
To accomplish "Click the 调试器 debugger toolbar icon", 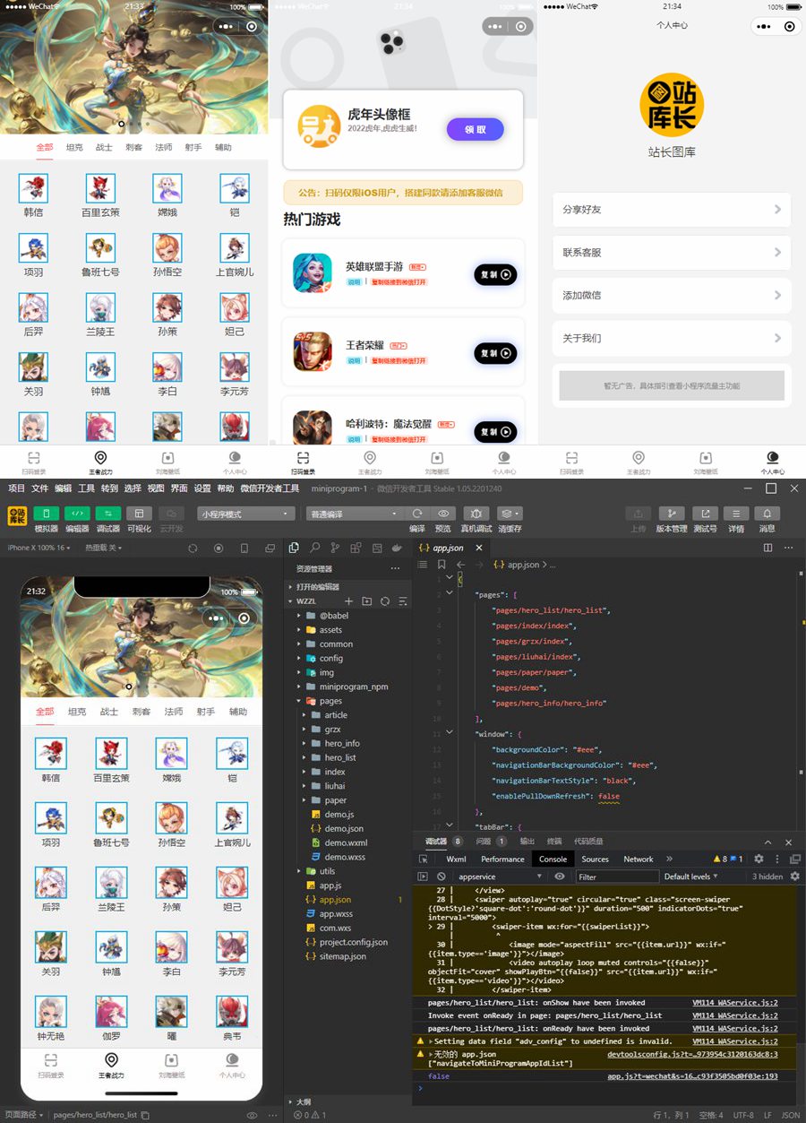I will [x=108, y=514].
